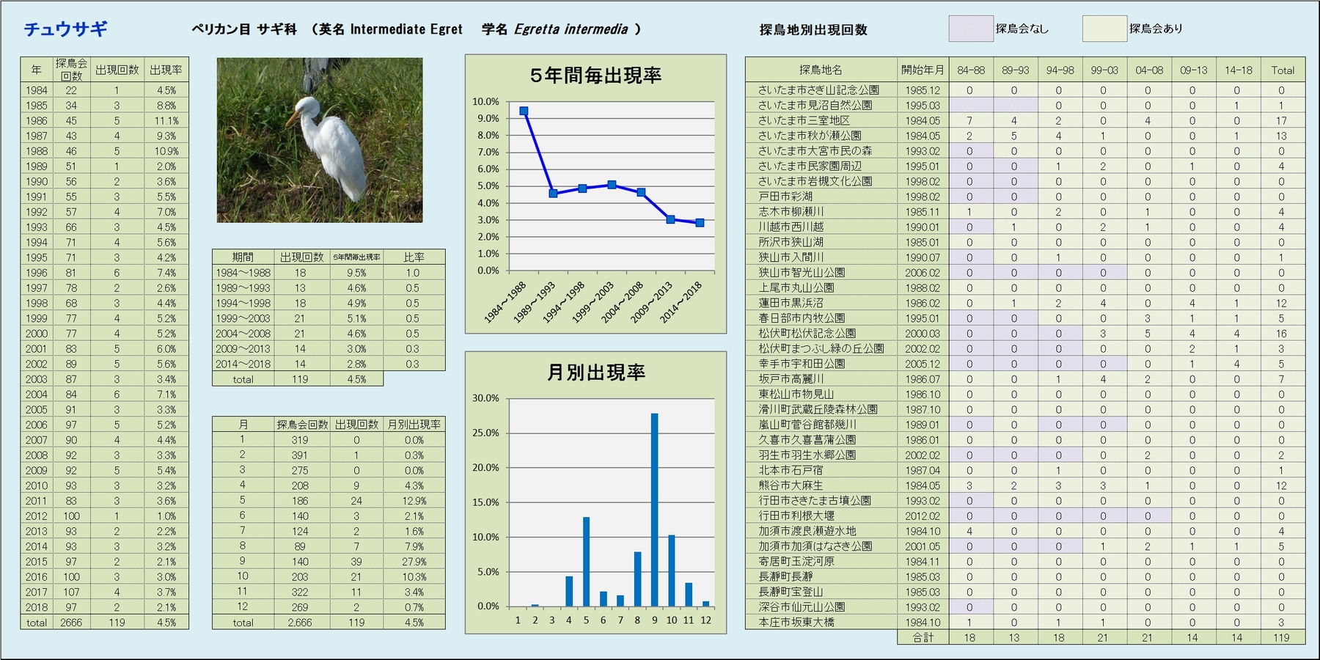This screenshot has height=660, width=1320.
Task: Click the 探鳥地名 column header
Action: click(821, 70)
